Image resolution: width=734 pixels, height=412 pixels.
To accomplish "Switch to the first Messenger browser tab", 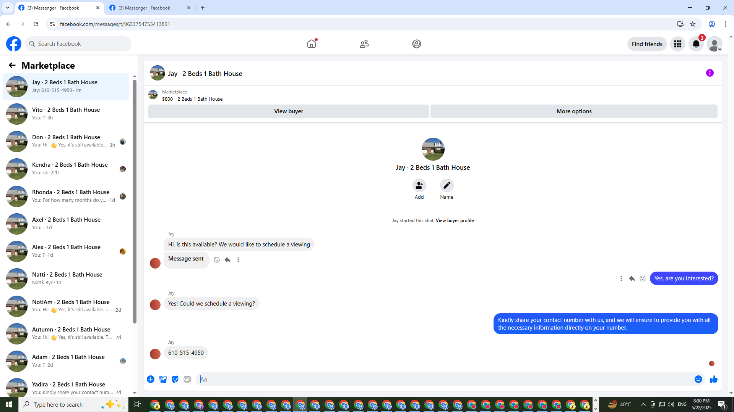I will 59,8.
